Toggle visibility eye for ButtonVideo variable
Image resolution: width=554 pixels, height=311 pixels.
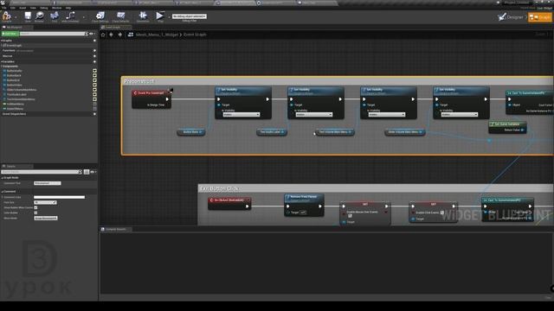[94, 85]
